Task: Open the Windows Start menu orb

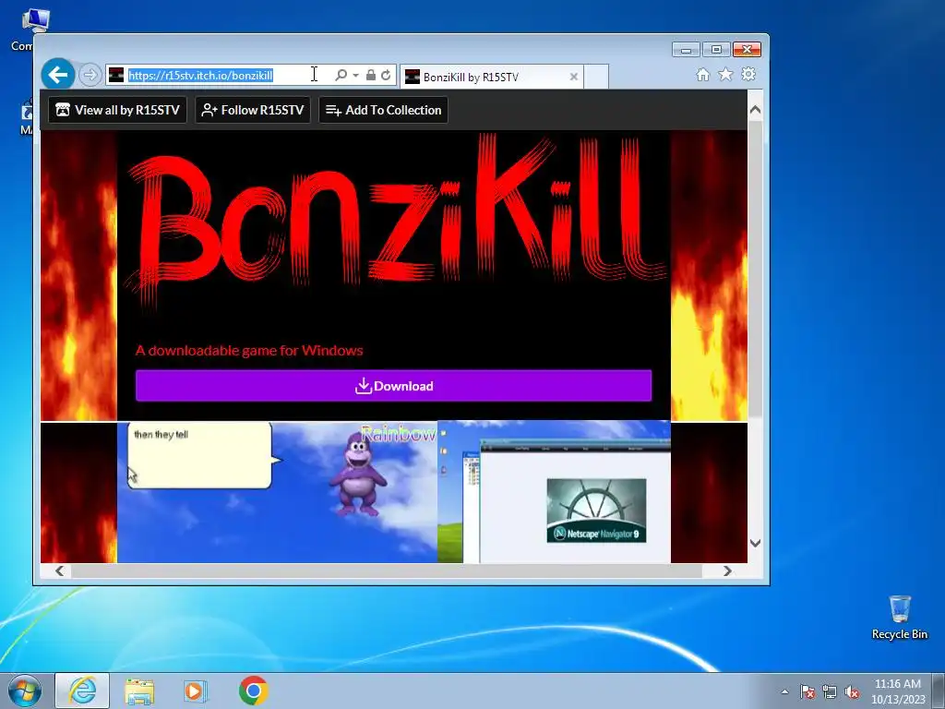Action: coord(25,691)
